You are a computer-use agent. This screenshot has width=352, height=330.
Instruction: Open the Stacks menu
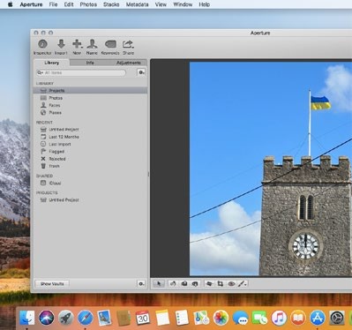point(111,4)
